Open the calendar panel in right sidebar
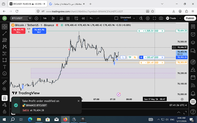Screen dimensions: 197x123 (x=193, y=77)
